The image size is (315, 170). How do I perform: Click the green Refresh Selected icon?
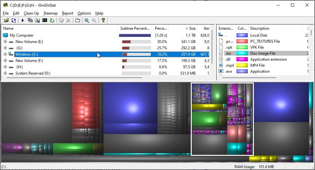click(x=52, y=21)
